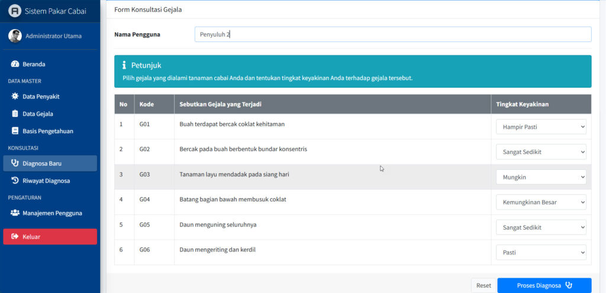Submit form with Proses Diagnosa button
The width and height of the screenshot is (606, 293).
[544, 285]
